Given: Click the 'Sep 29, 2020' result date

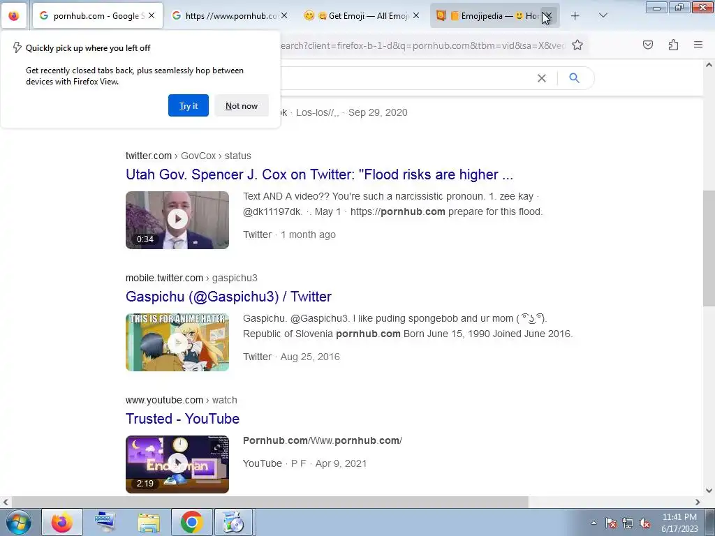Looking at the screenshot, I should pyautogui.click(x=378, y=112).
